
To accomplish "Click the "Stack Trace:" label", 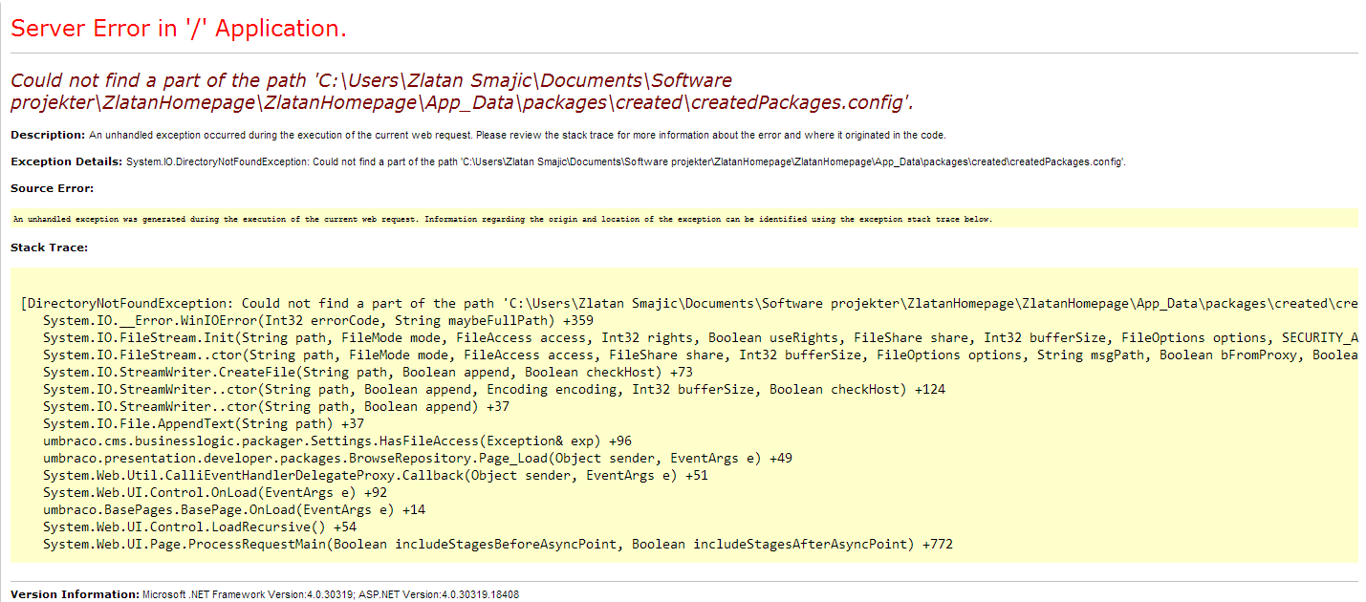I will coord(49,247).
